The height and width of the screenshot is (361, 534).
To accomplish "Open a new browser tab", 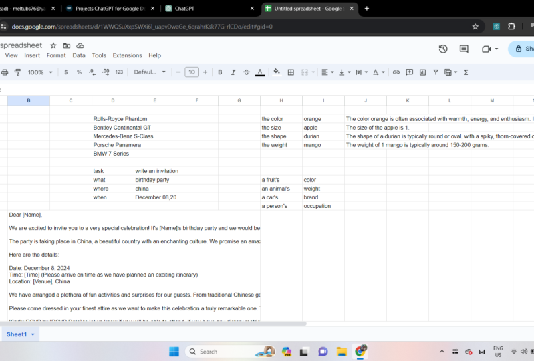I will (x=367, y=9).
